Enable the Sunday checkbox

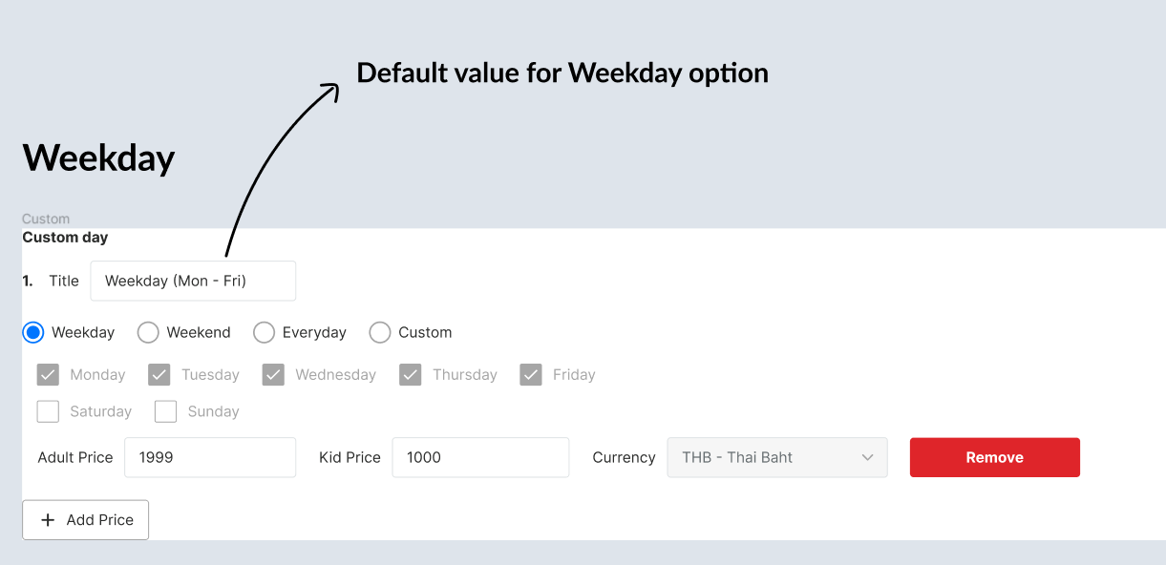(166, 411)
